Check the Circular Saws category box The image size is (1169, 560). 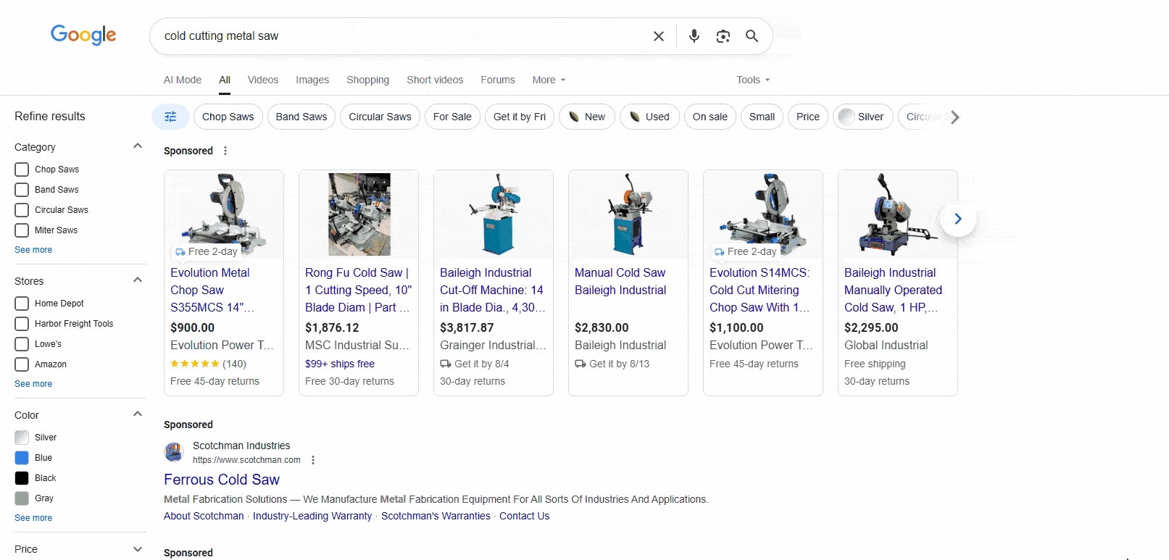(22, 210)
